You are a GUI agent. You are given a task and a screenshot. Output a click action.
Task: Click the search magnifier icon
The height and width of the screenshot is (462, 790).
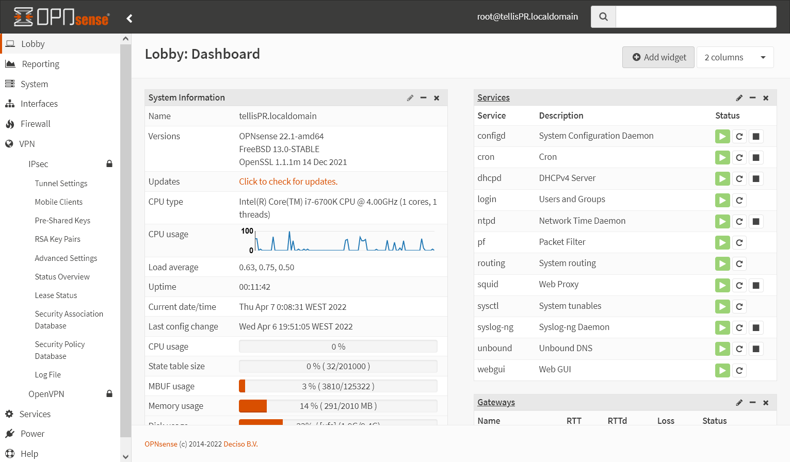point(603,16)
